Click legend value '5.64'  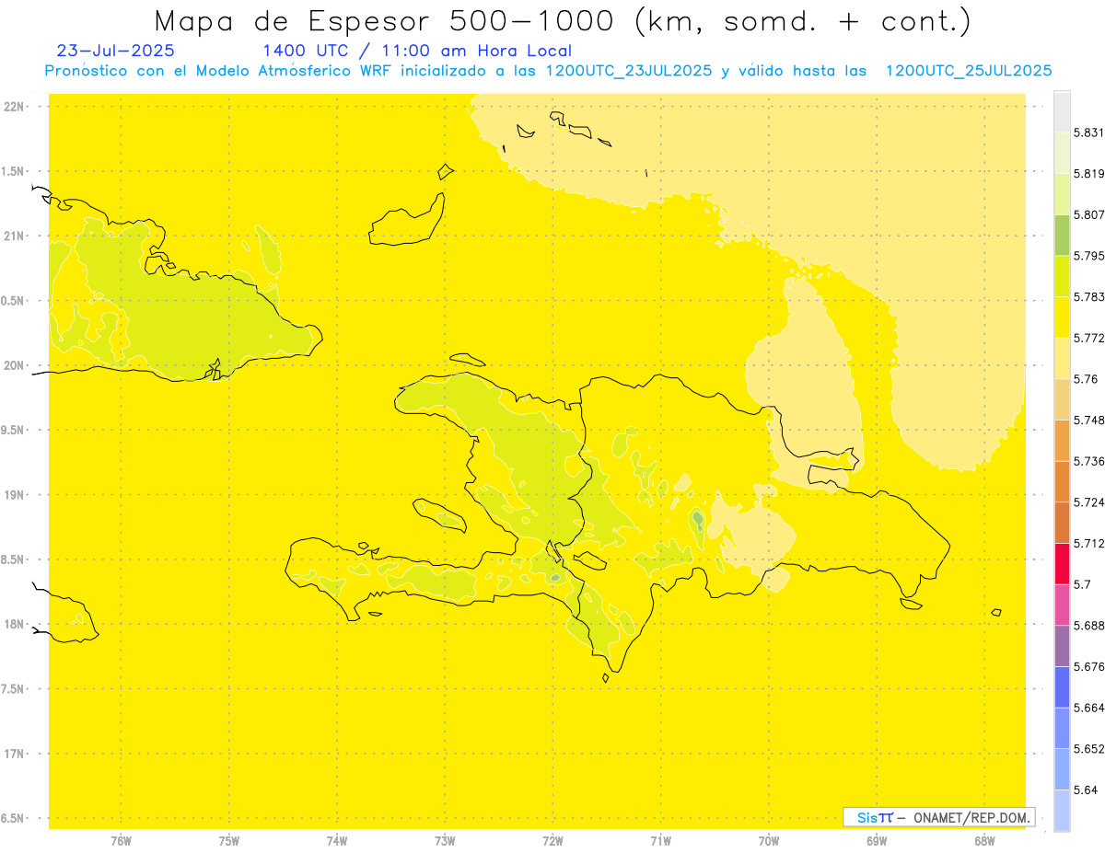coord(1086,790)
